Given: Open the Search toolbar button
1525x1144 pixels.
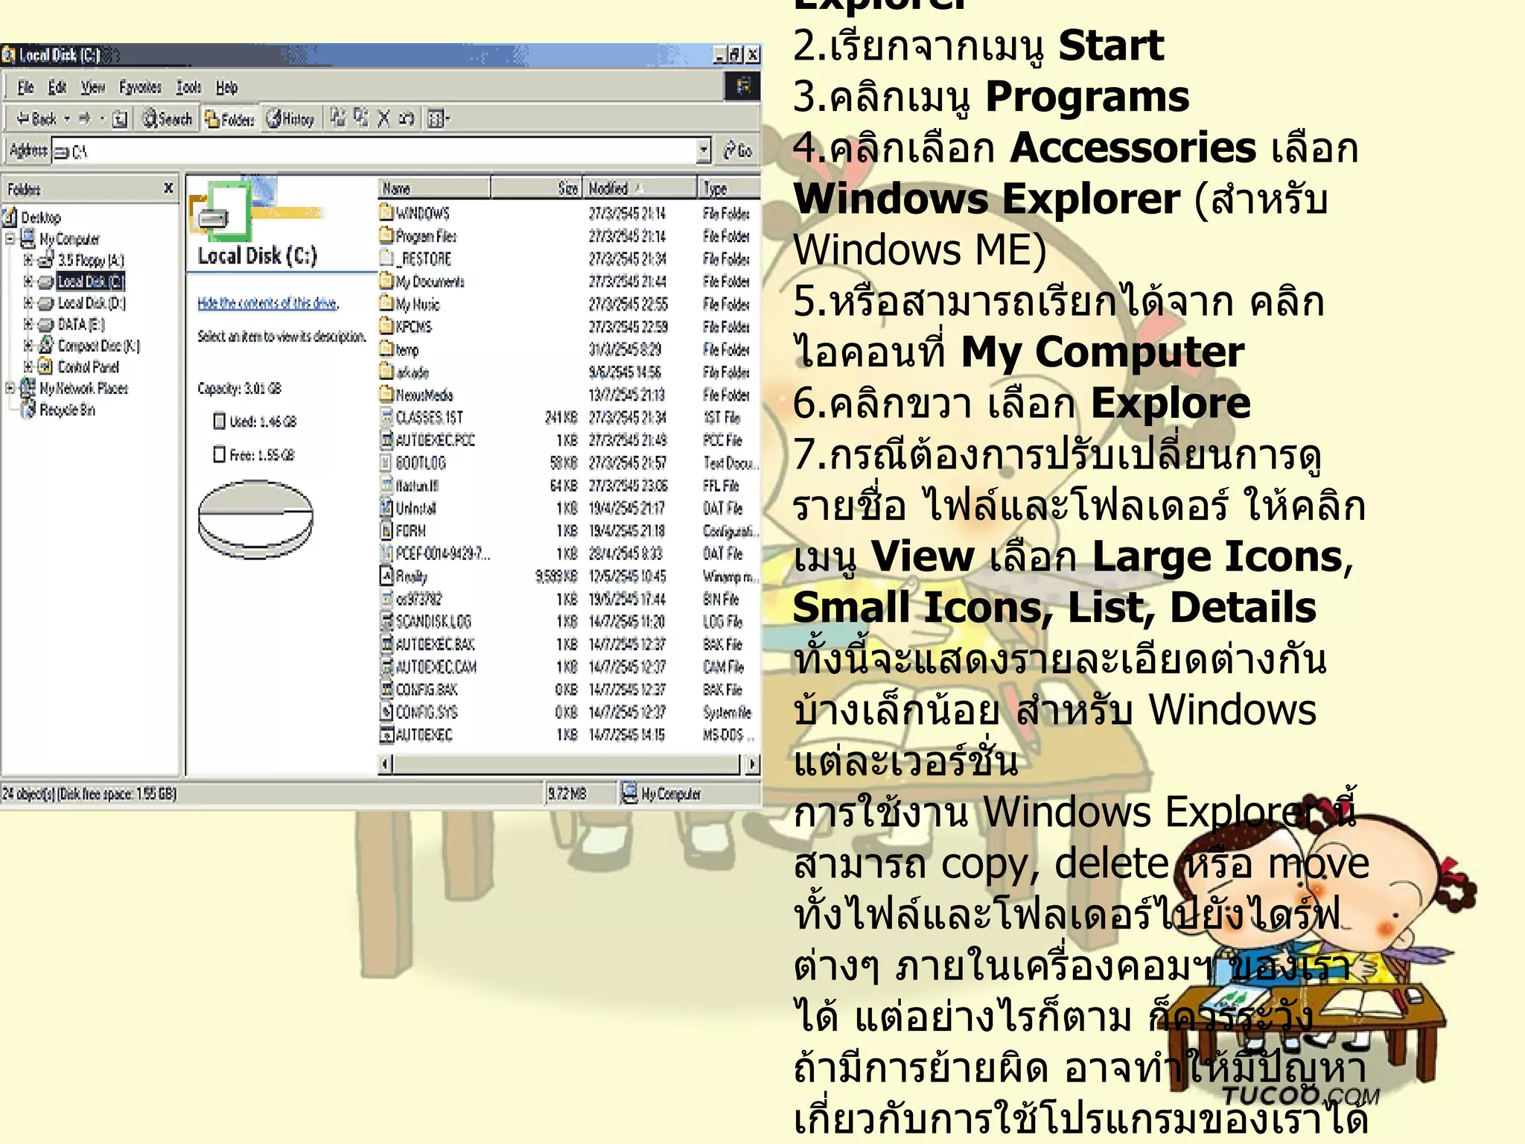Looking at the screenshot, I should (168, 118).
